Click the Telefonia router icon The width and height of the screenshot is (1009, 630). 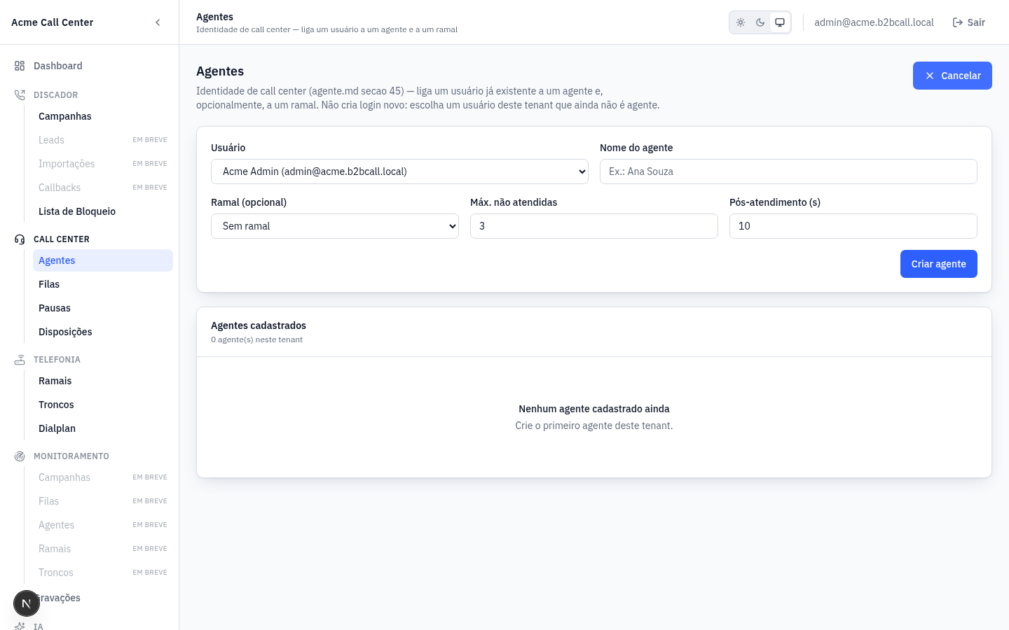pos(20,360)
